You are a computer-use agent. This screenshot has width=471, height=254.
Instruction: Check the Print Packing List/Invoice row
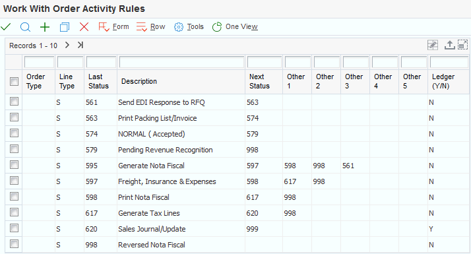tap(14, 117)
